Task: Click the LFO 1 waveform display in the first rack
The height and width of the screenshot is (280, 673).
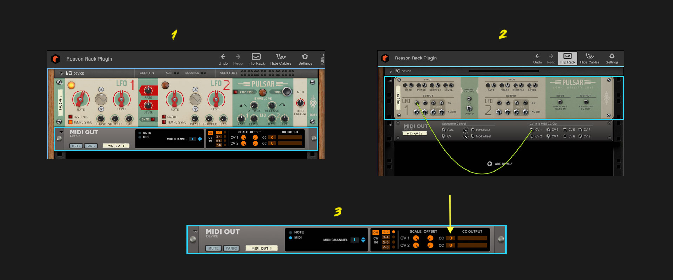Action: pyautogui.click(x=101, y=99)
